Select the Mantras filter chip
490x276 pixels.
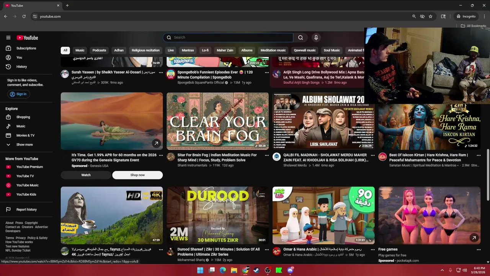point(188,50)
